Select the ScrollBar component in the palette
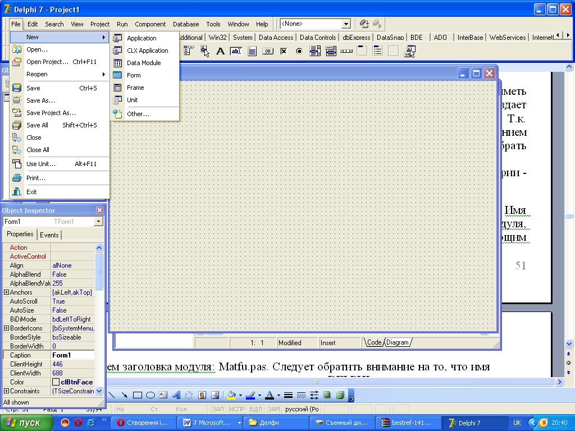Image resolution: width=575 pixels, height=431 pixels. click(346, 51)
